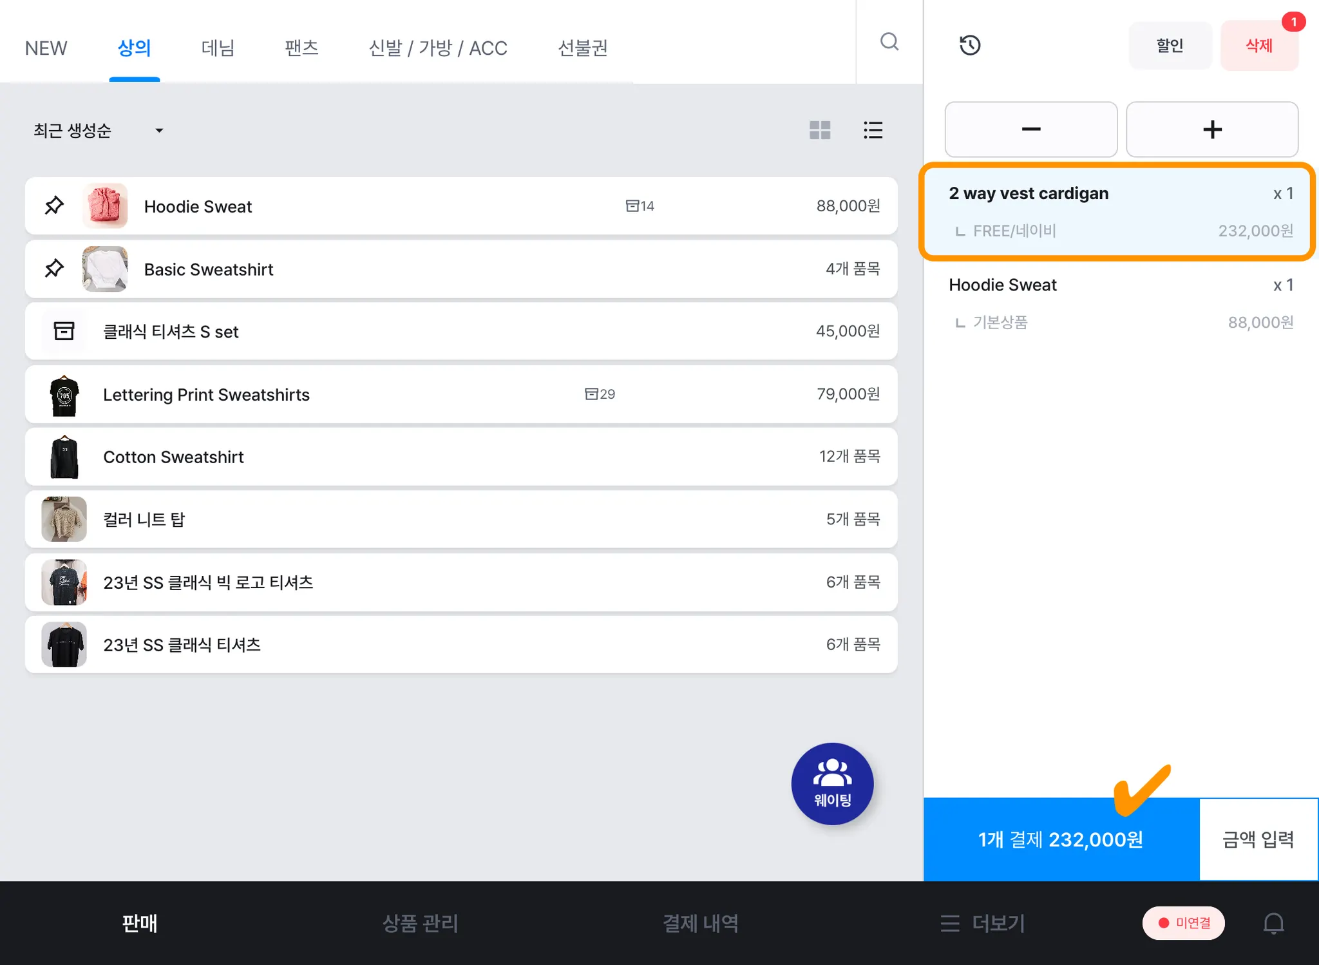Unpin the Hoodie Sweat pin icon
This screenshot has width=1319, height=965.
coord(54,206)
